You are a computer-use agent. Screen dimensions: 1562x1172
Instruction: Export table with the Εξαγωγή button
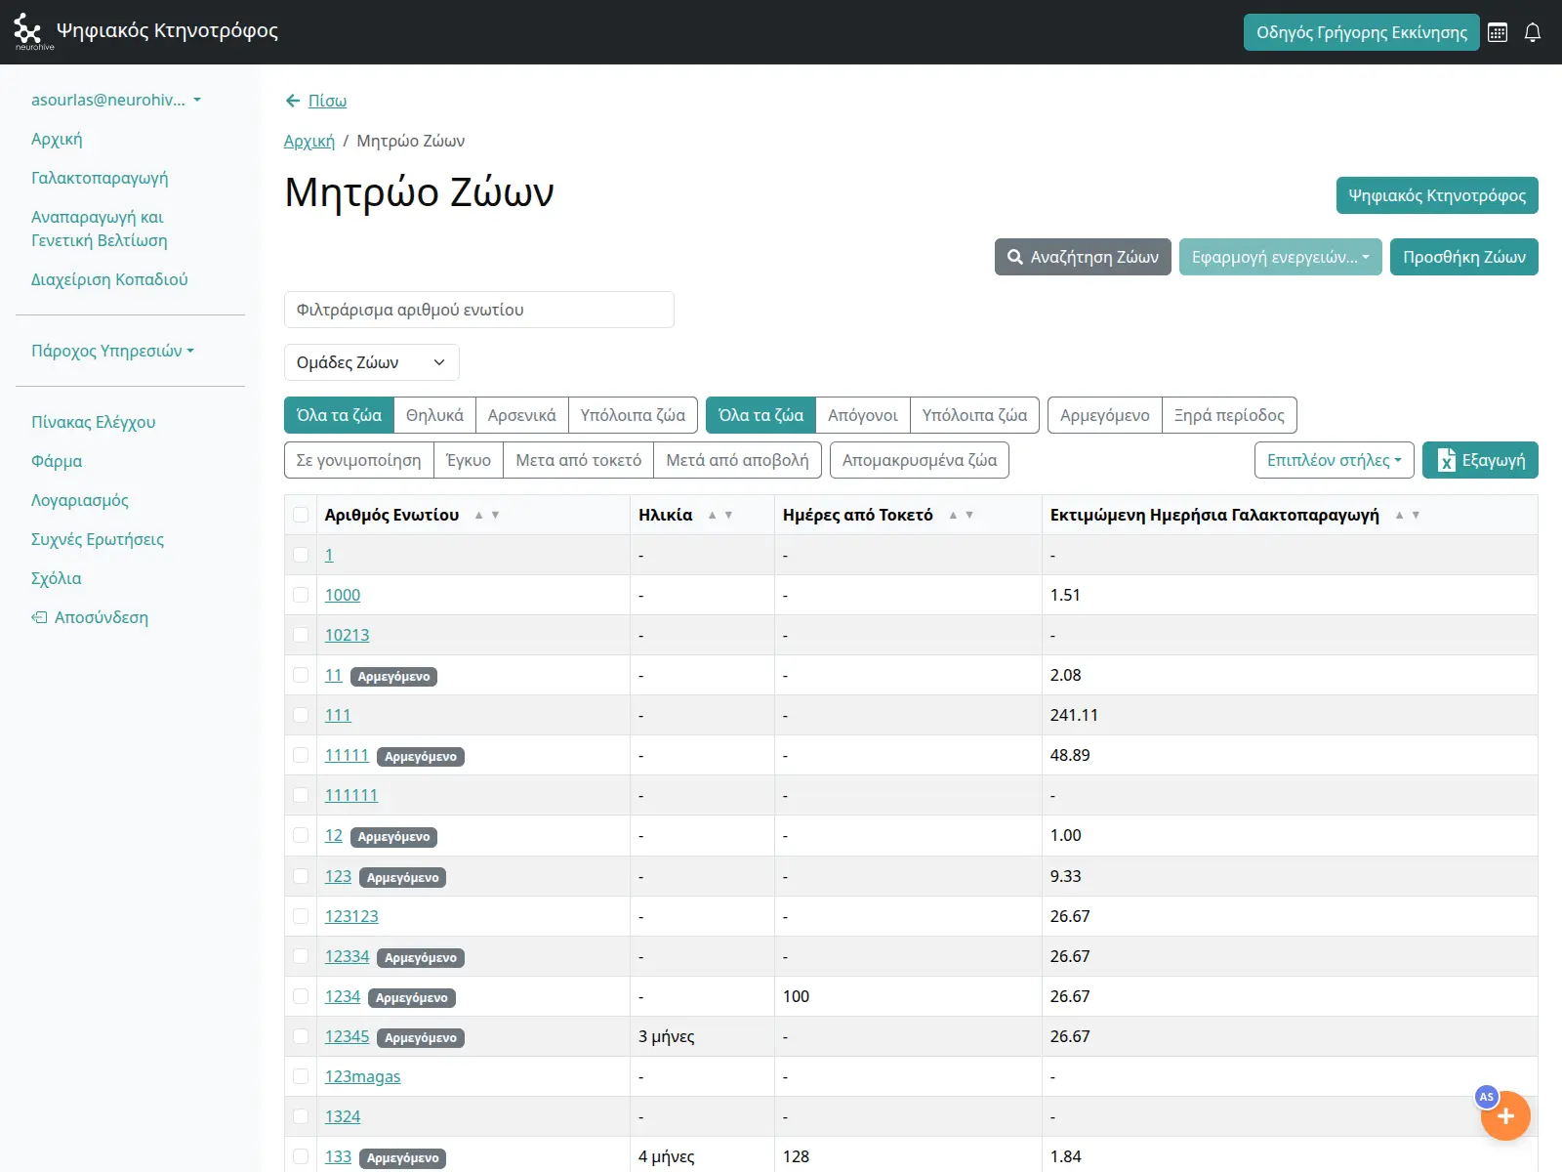(x=1480, y=460)
